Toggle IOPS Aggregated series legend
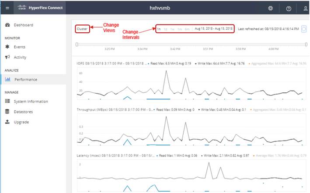Viewport: 310px width, 193px height. pos(277,63)
